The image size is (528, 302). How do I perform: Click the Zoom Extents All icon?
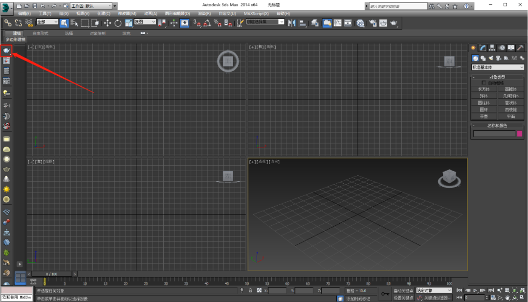click(522, 290)
